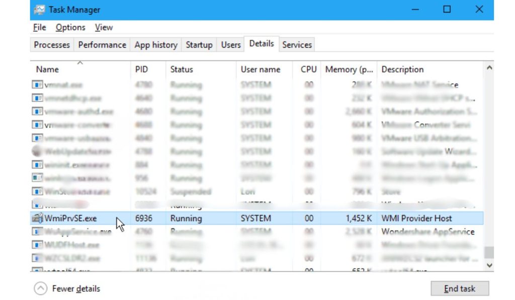Screen dimensions: 515x300
Task: Click the vmnat.exe process icon
Action: click(x=37, y=84)
